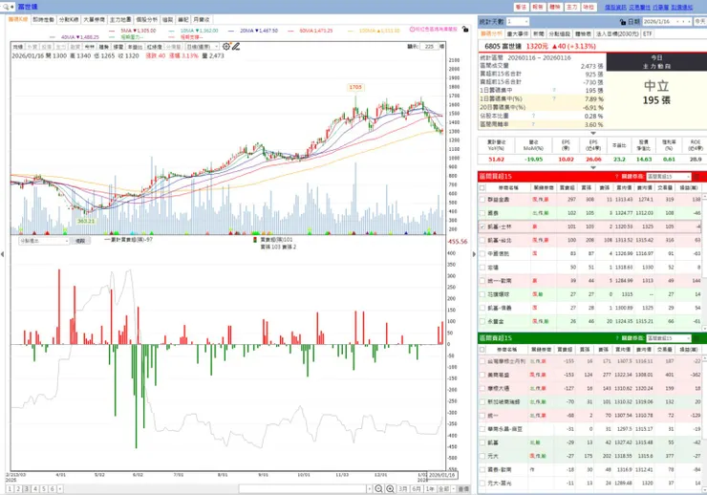
Task: Toggle the lock icon beside 日期
Action: (623, 22)
